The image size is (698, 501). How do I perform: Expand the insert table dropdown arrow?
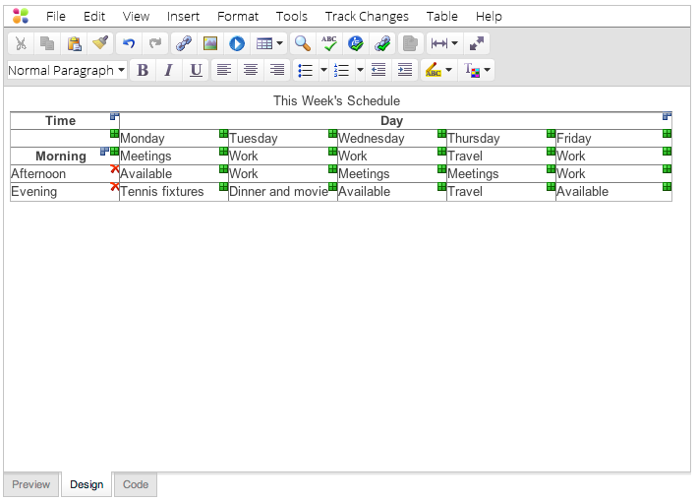(x=279, y=43)
